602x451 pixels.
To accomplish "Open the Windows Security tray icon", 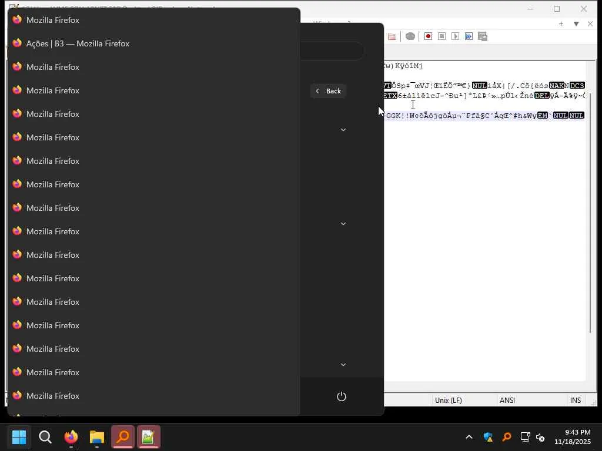I will pyautogui.click(x=488, y=437).
